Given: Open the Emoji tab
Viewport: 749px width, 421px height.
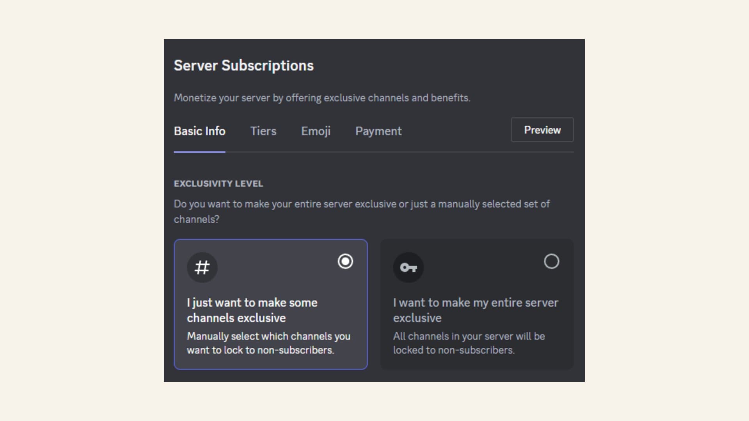Looking at the screenshot, I should 316,131.
